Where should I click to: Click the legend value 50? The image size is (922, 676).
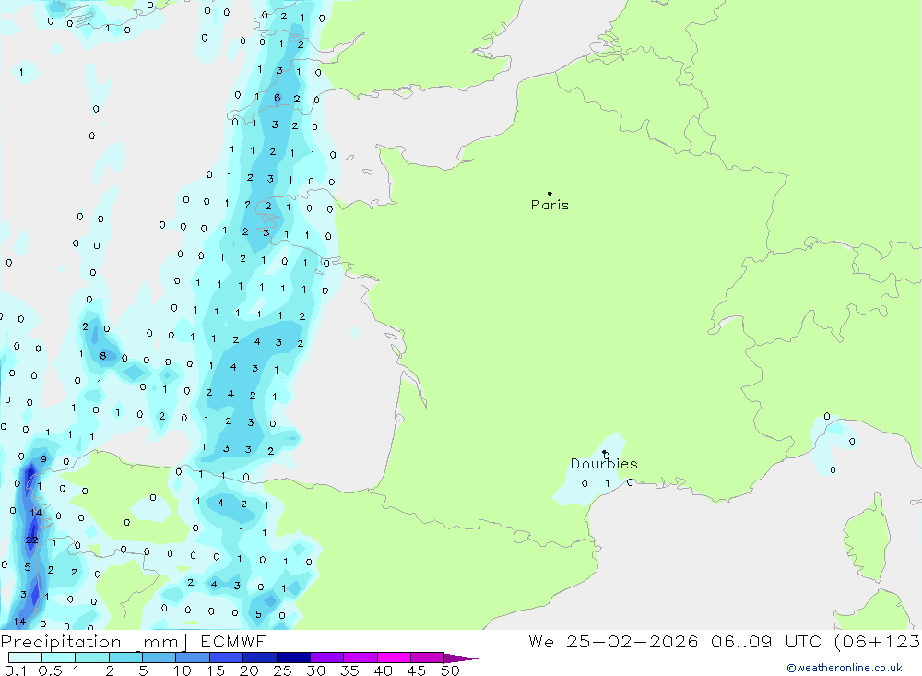click(450, 670)
